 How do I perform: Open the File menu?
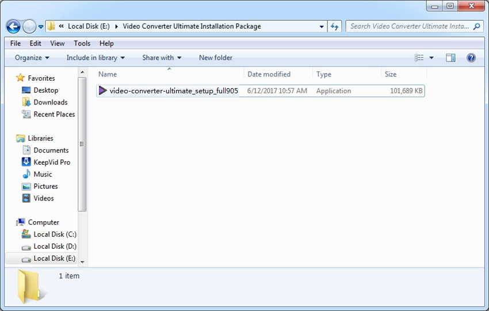(x=16, y=43)
